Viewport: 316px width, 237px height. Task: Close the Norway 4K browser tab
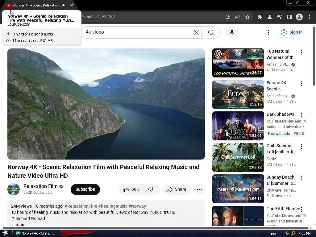pyautogui.click(x=72, y=5)
